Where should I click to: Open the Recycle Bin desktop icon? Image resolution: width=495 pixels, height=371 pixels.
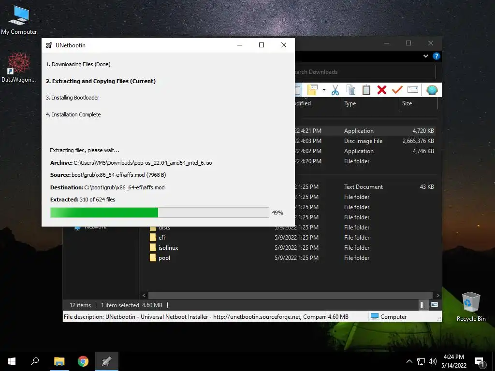471,306
